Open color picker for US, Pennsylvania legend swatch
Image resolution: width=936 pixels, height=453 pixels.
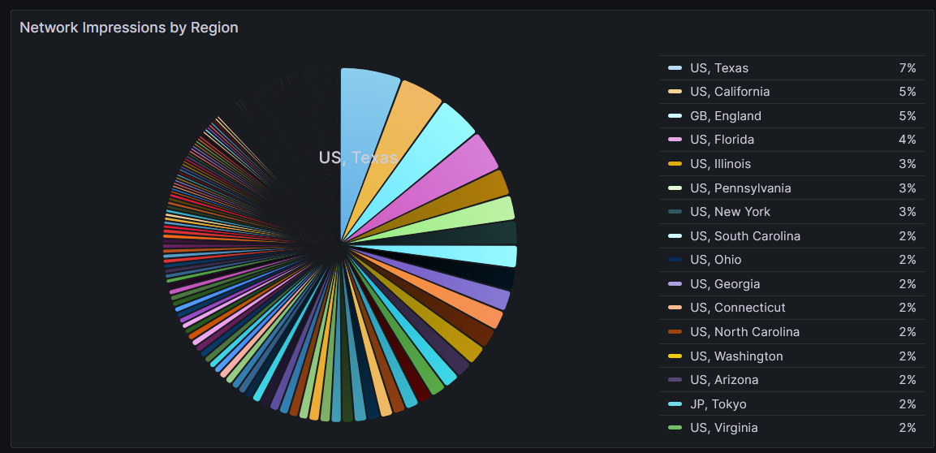[675, 188]
